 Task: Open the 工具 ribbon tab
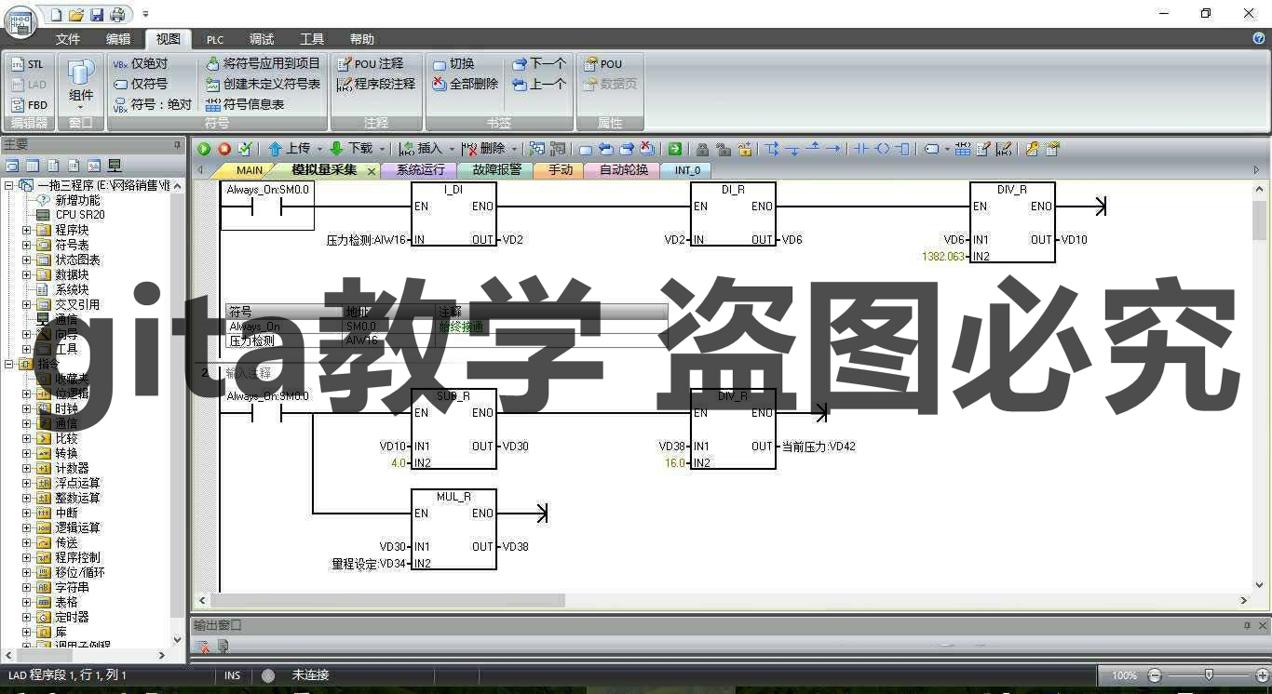tap(312, 39)
